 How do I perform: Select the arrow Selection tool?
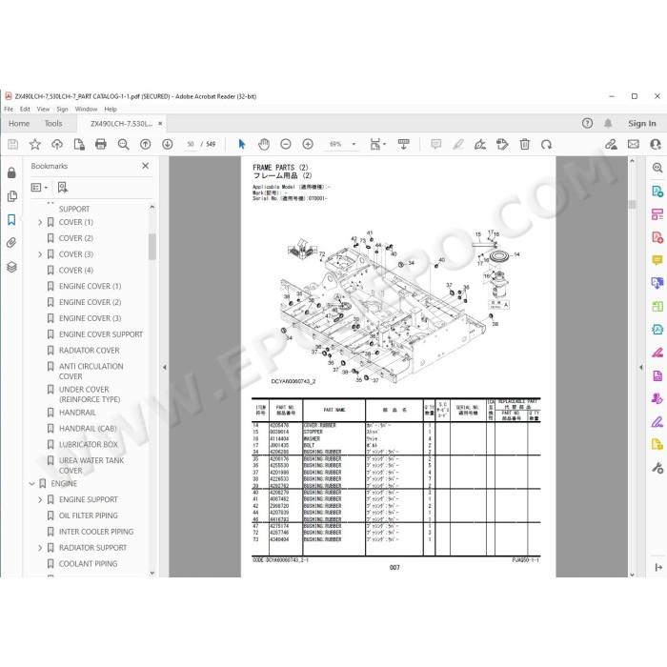[242, 145]
